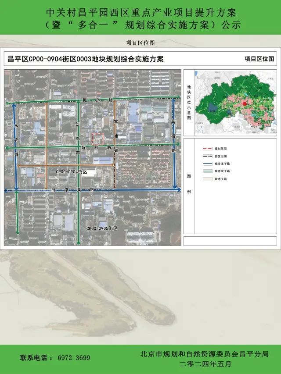The image size is (281, 374).
Task: Click the red dashed planning plot on map
Action: [x=97, y=139]
